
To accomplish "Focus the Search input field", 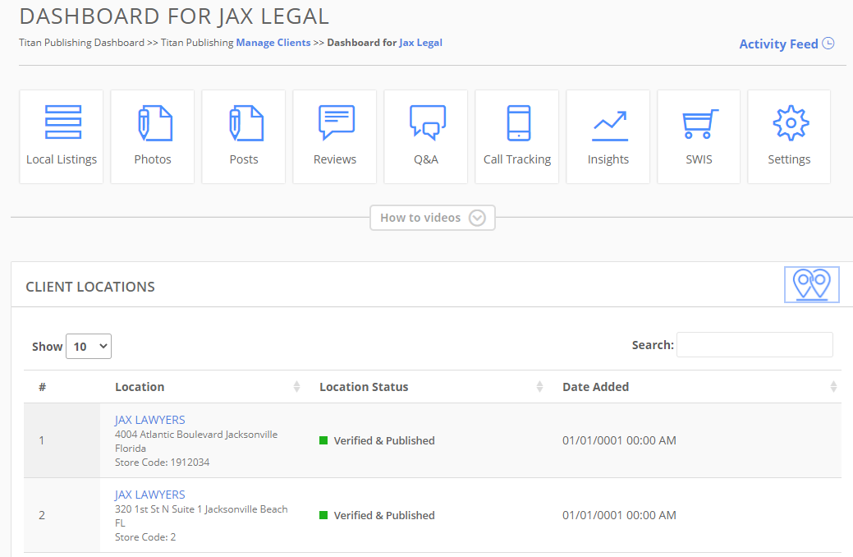I will tap(754, 345).
